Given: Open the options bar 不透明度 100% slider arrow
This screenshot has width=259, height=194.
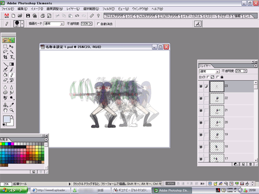Looking at the screenshot, I should tap(91, 24).
